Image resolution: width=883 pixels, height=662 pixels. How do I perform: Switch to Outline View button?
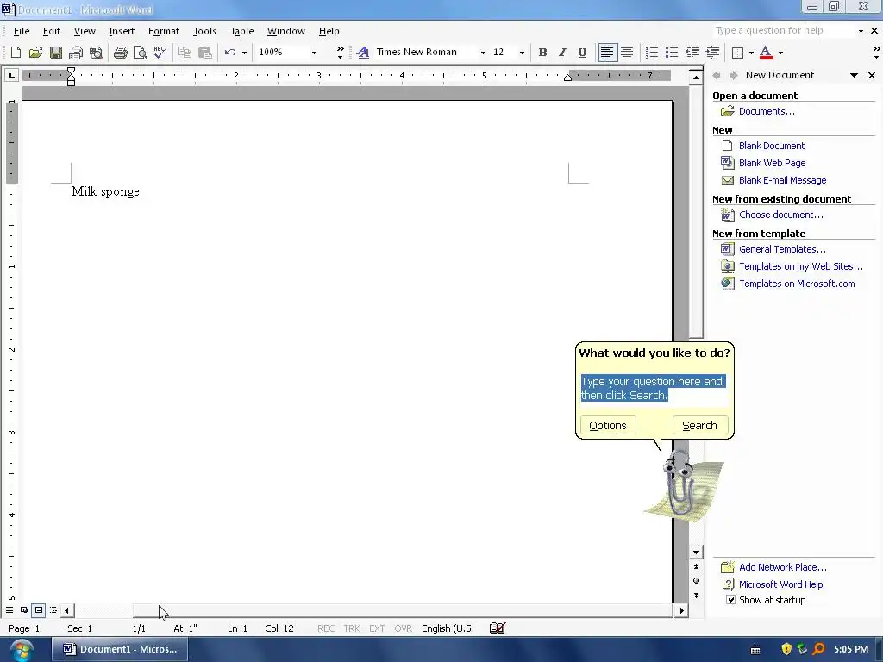pyautogui.click(x=53, y=609)
